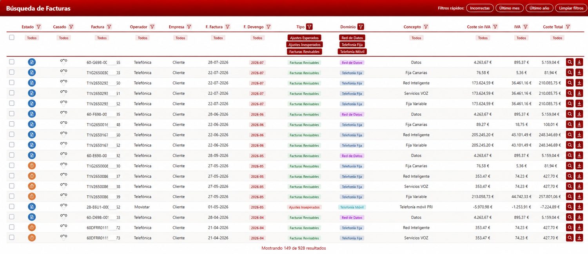Open the active Dominio column filter icon
Screen dimensions: 588x254
click(361, 27)
